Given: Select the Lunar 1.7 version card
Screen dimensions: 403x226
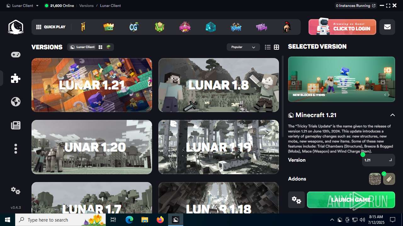Looking at the screenshot, I should click(92, 198).
